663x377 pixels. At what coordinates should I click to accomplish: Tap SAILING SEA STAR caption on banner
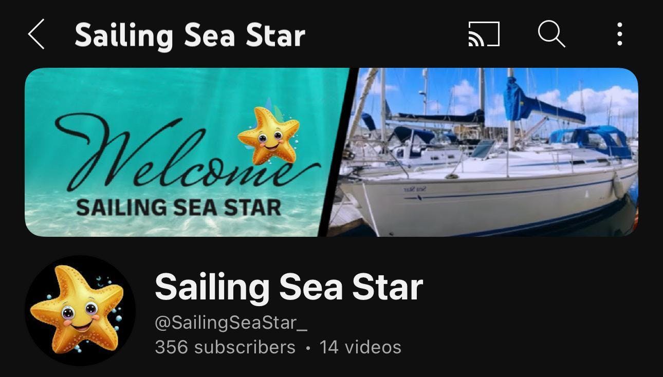pos(178,208)
